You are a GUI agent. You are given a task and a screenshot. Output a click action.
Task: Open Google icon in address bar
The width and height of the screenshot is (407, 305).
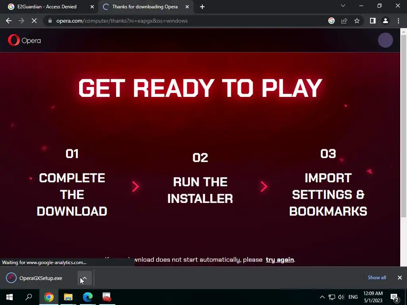331,21
